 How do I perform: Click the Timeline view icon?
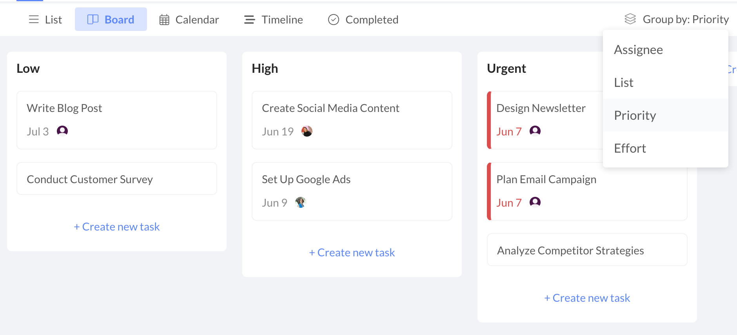coord(249,19)
